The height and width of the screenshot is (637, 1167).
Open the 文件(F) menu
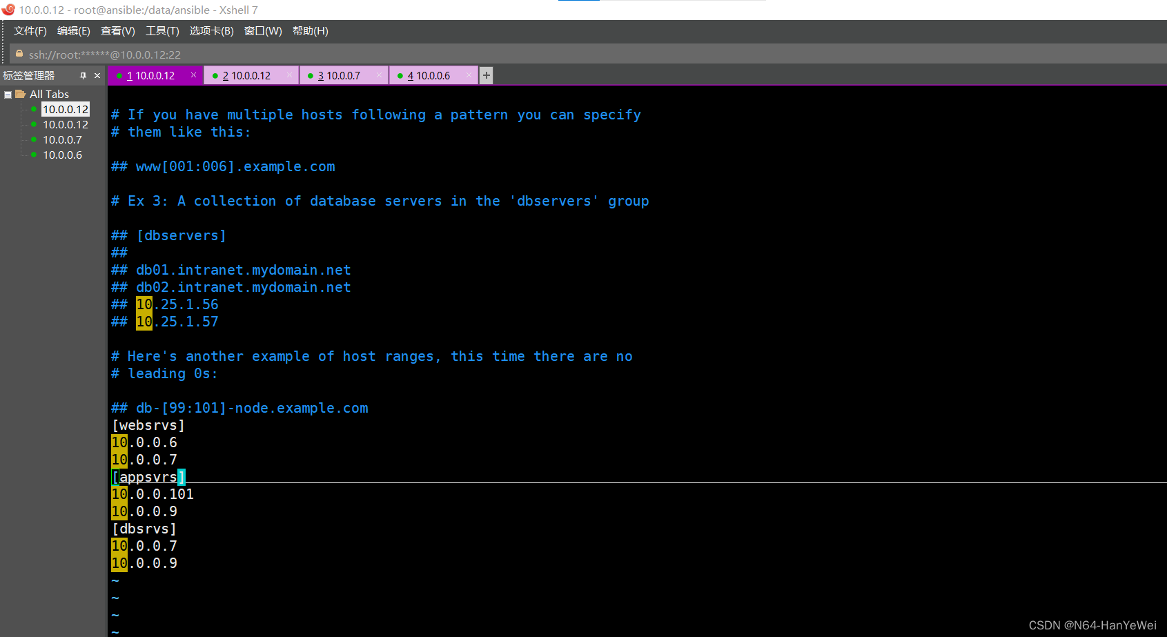click(x=30, y=31)
